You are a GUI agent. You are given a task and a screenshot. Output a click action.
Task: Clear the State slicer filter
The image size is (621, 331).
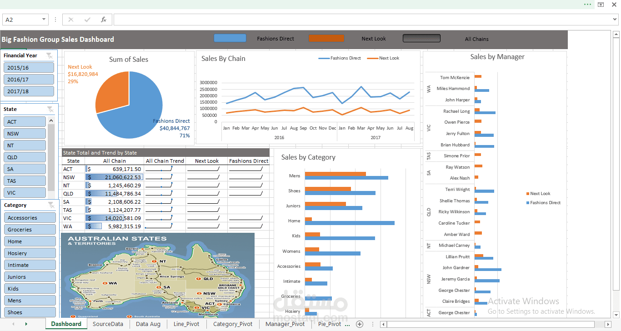click(50, 109)
